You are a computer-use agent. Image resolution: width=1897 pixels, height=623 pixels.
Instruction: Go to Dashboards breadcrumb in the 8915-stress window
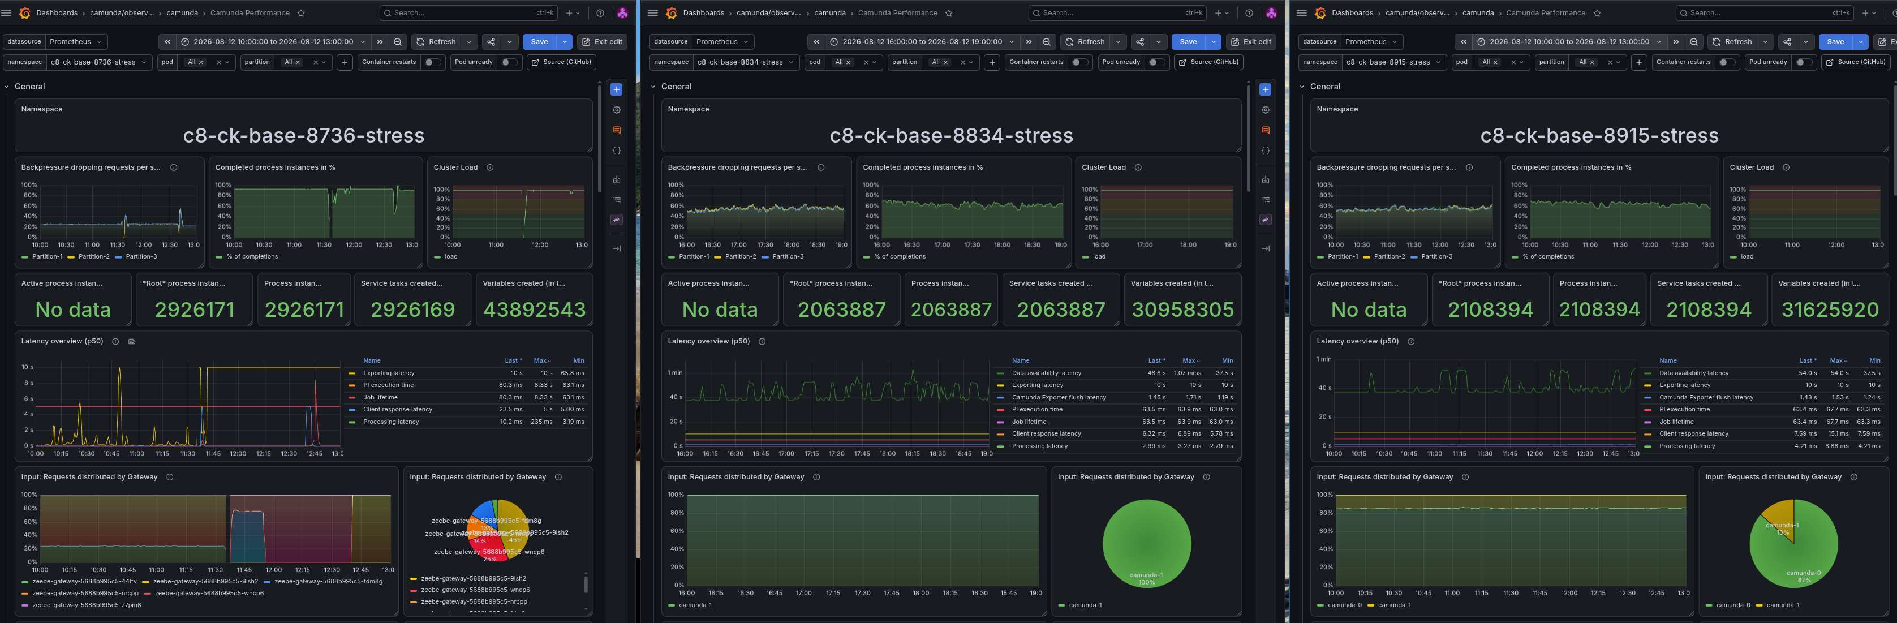(1352, 12)
